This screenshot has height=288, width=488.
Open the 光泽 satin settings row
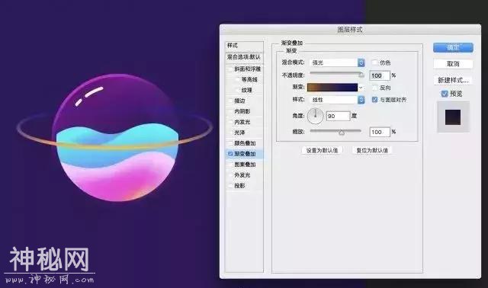coord(244,133)
